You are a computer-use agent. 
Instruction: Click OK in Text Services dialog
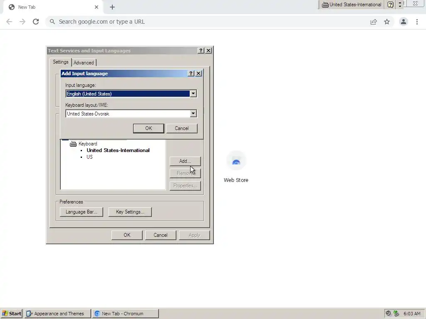[127, 235]
